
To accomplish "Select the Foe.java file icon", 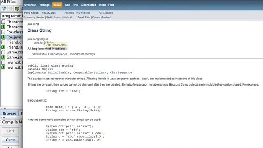I will tap(3, 37).
